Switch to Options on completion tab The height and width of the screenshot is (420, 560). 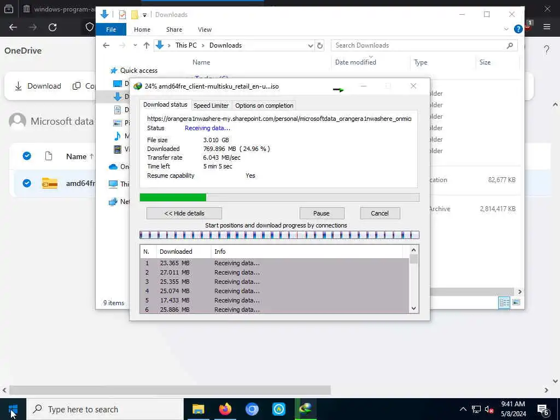pyautogui.click(x=264, y=106)
